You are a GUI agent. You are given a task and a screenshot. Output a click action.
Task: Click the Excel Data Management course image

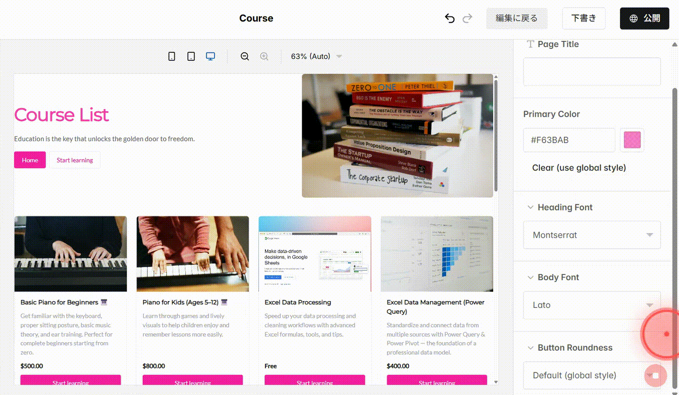click(x=437, y=254)
